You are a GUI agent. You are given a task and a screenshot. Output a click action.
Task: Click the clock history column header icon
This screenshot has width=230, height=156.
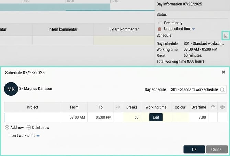pyautogui.click(x=213, y=107)
